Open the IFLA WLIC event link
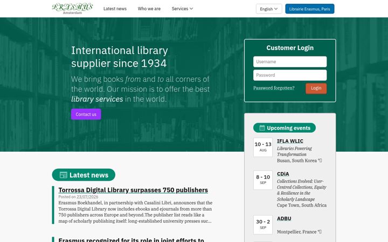Screen dimensions: 388x242 pos(290,141)
